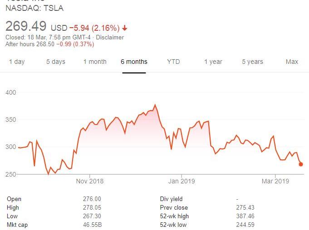Screen dimensions: 309x230
Task: Click the red endpoint dot on chart
Action: (x=301, y=164)
